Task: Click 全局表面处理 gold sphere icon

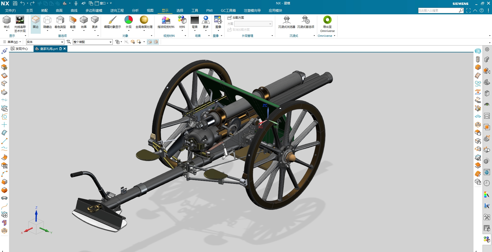Action: point(144,20)
